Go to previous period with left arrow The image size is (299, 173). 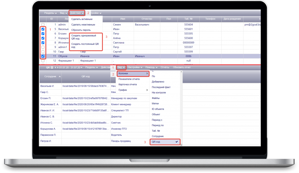55,68
